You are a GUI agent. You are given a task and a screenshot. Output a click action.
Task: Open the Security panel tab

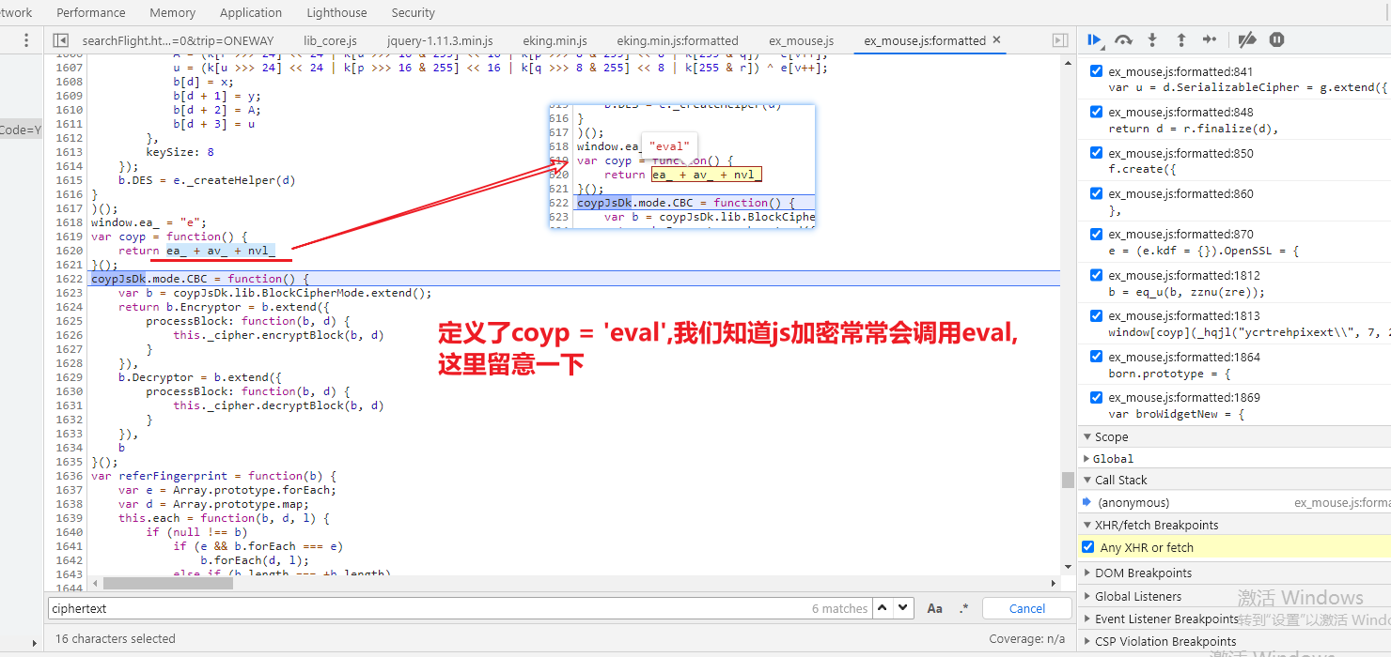click(414, 12)
